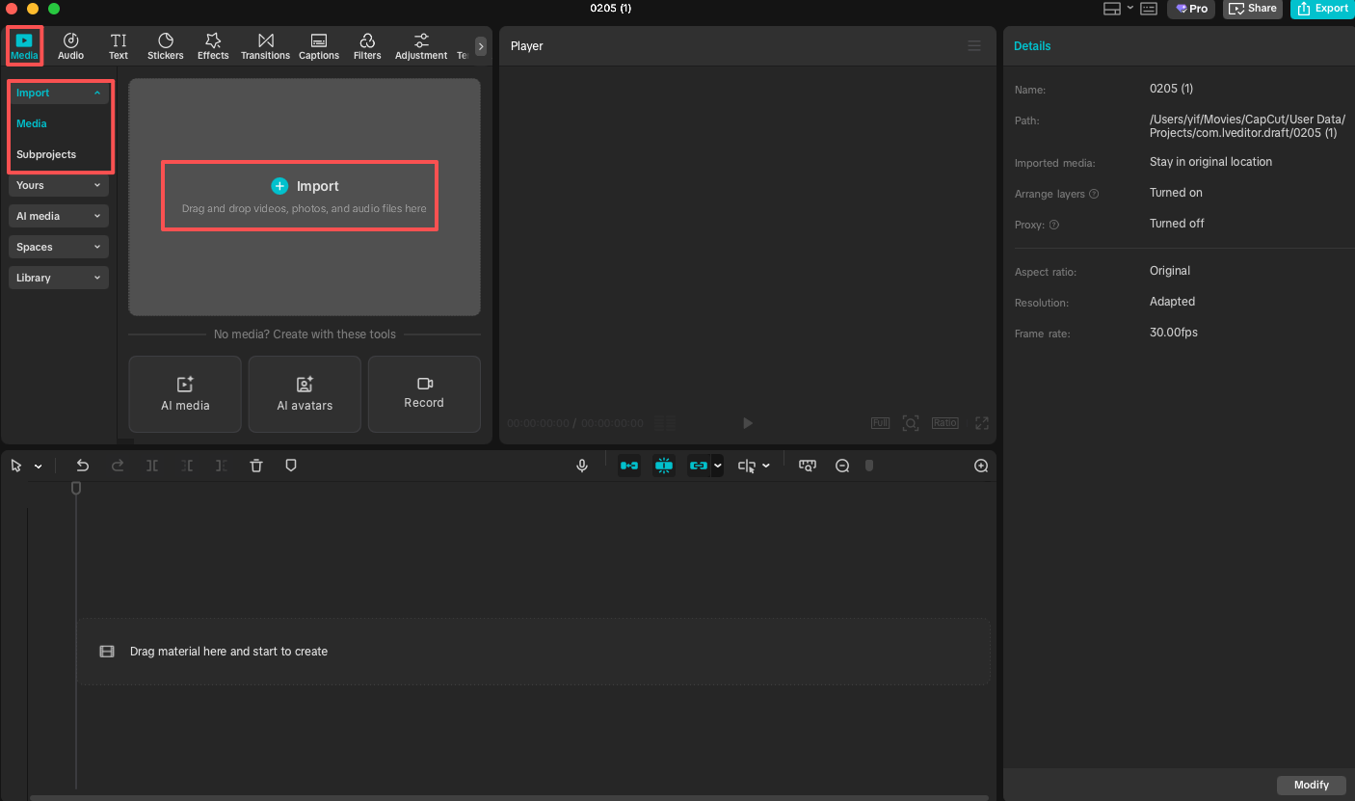Expand the Library section
This screenshot has height=801, width=1355.
click(x=59, y=278)
